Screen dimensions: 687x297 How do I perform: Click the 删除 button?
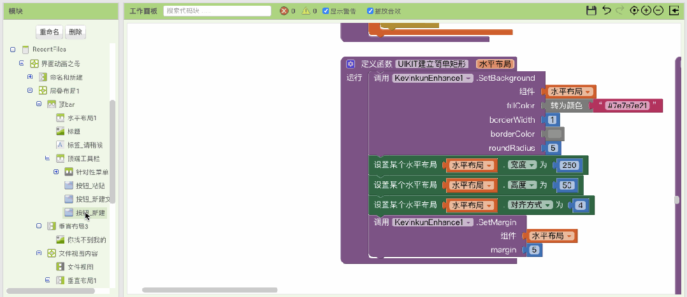click(75, 32)
